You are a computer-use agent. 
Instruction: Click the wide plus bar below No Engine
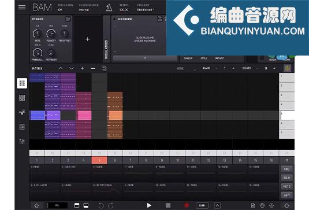145,58
